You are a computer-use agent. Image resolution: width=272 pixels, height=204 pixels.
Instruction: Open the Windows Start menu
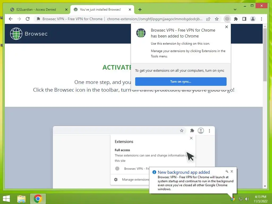[x=6, y=199]
